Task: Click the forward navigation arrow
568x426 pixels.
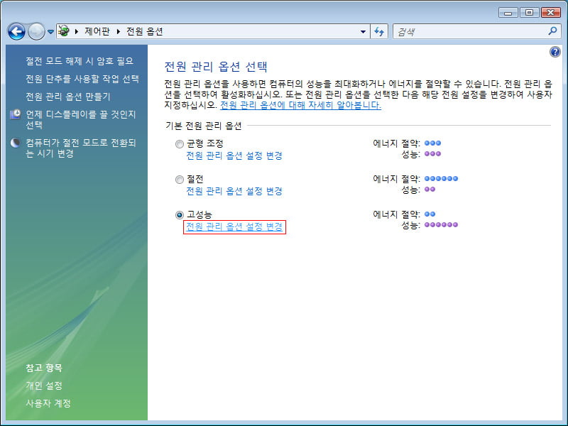Action: [35, 31]
